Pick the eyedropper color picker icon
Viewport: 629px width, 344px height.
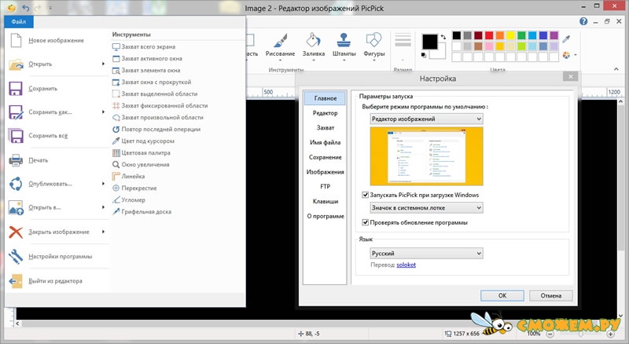pos(566,39)
